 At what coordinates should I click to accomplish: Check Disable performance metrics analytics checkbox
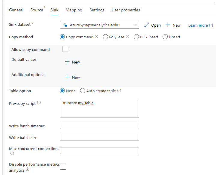coord(63,167)
